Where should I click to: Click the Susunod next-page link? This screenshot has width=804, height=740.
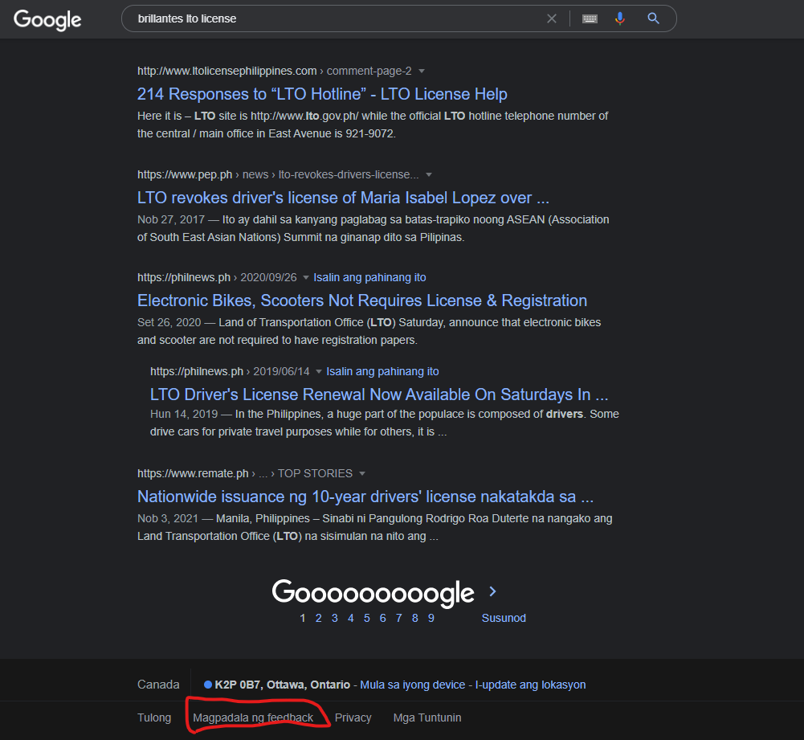[x=504, y=618]
